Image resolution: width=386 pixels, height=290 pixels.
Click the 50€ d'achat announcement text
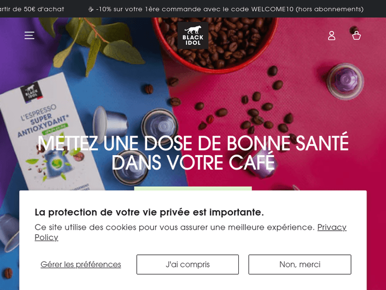(x=32, y=9)
